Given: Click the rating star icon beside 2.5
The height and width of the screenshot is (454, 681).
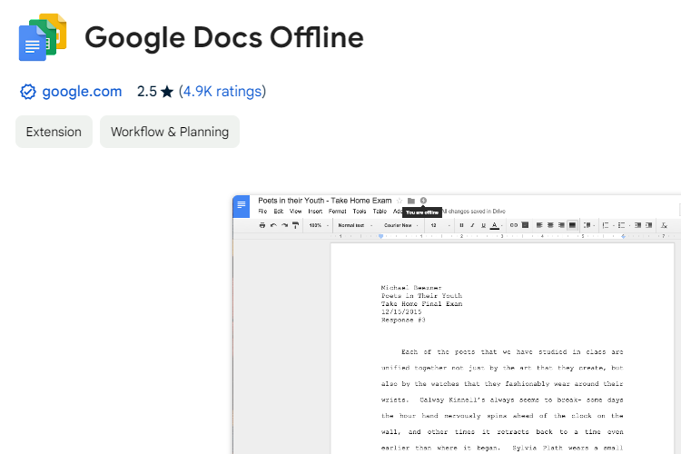Looking at the screenshot, I should pos(167,92).
